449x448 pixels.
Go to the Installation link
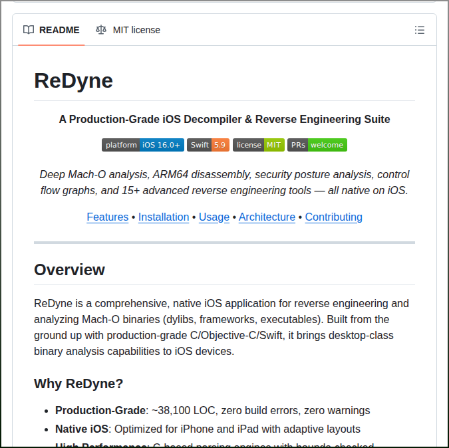tap(164, 217)
